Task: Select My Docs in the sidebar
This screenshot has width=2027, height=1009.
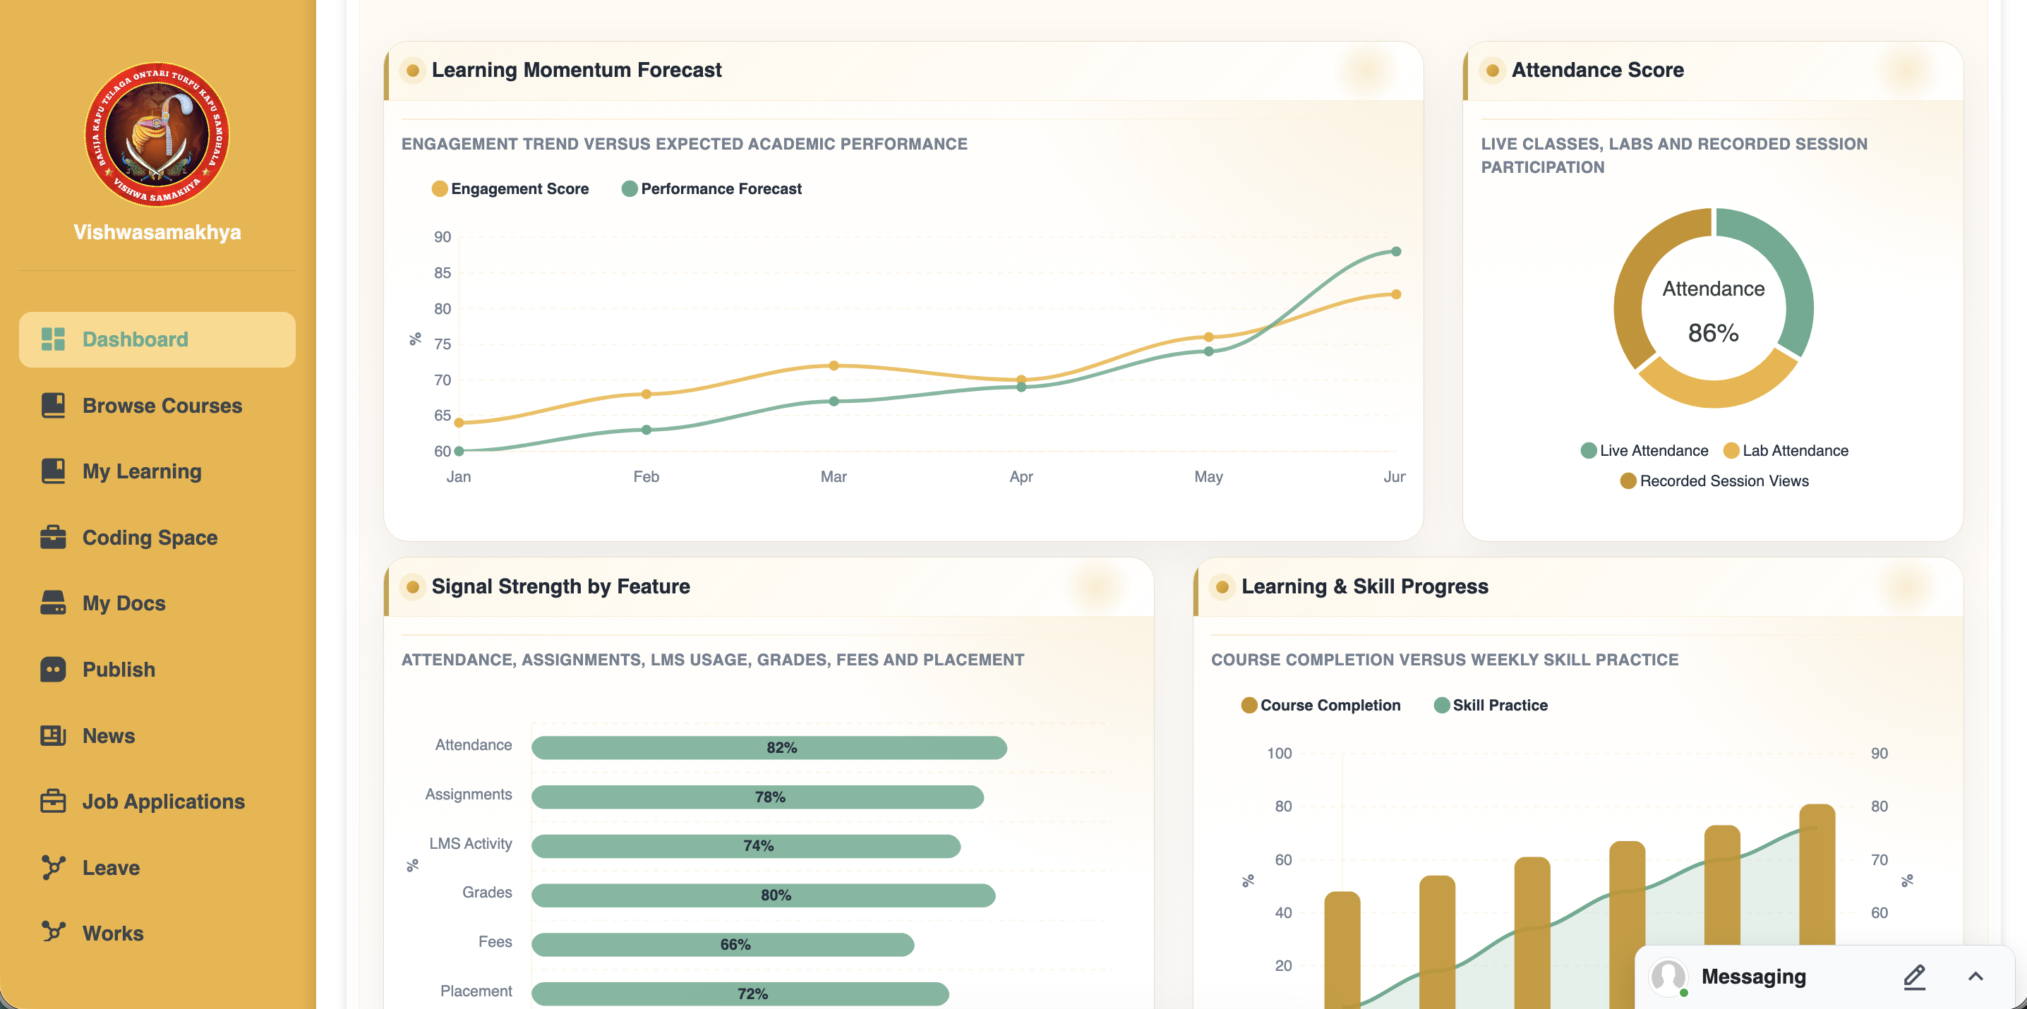Action: (x=157, y=603)
